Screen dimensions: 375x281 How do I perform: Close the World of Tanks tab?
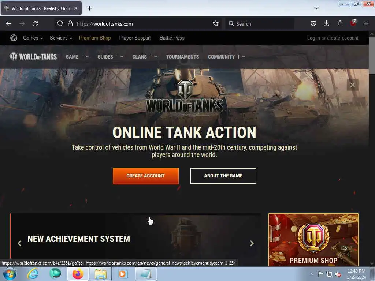(76, 8)
